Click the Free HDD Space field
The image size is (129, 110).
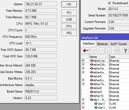pyautogui.click(x=41, y=50)
